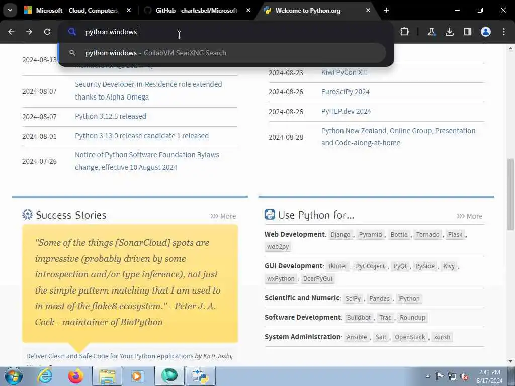Image resolution: width=515 pixels, height=386 pixels.
Task: Go back to previous page
Action: click(x=11, y=32)
